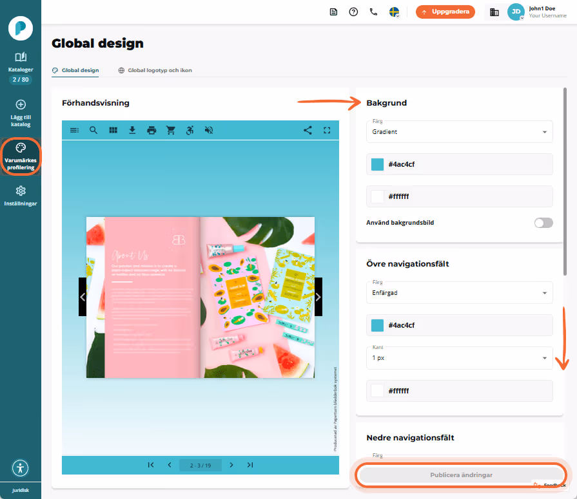Change language via Swedish flag icon
The image size is (577, 499).
click(394, 12)
